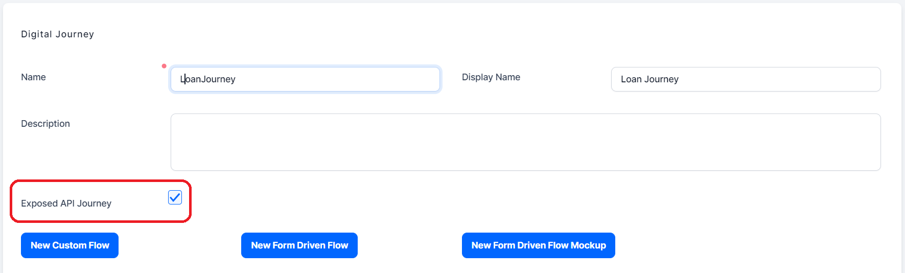
Task: Click the "Loan Journey" text in Display Name
Action: coord(649,79)
